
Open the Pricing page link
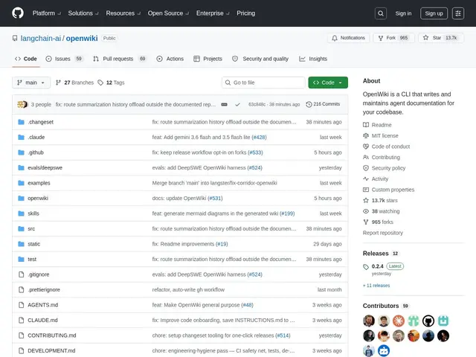click(246, 13)
